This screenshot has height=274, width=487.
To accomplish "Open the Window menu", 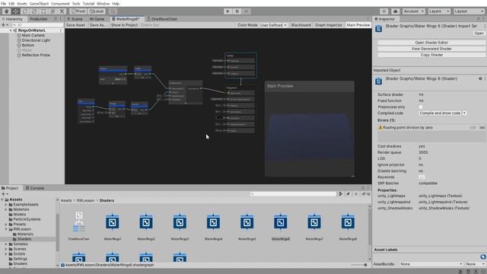I will [x=103, y=4].
